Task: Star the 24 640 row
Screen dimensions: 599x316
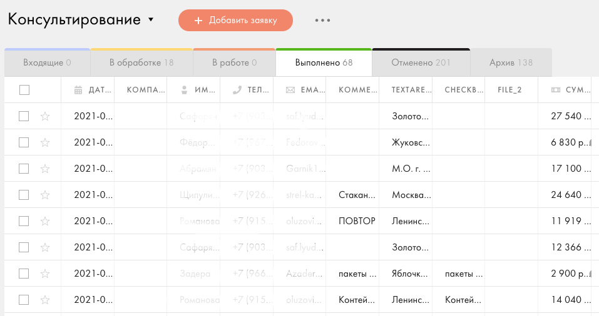Action: (45, 195)
